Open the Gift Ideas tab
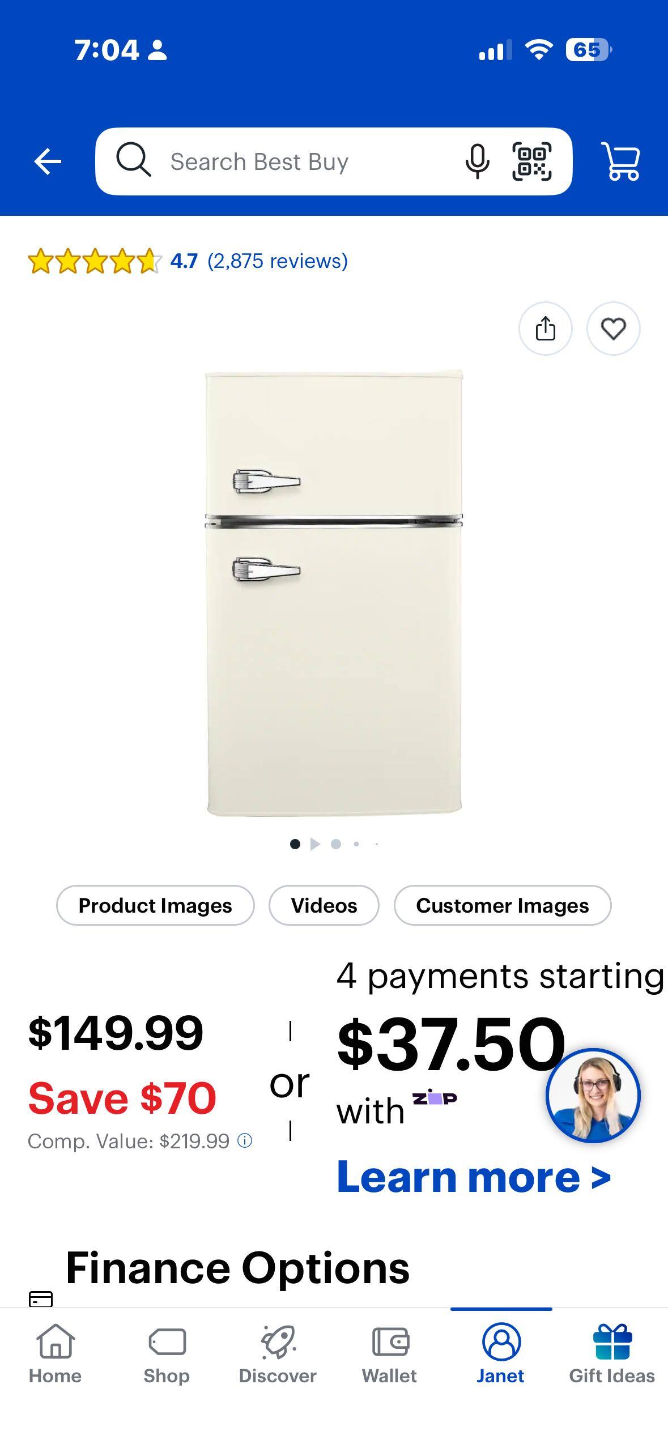The image size is (668, 1448). coord(612,1355)
